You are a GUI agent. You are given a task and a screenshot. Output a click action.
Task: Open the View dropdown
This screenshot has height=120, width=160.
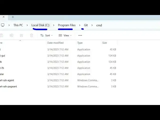(65, 35)
